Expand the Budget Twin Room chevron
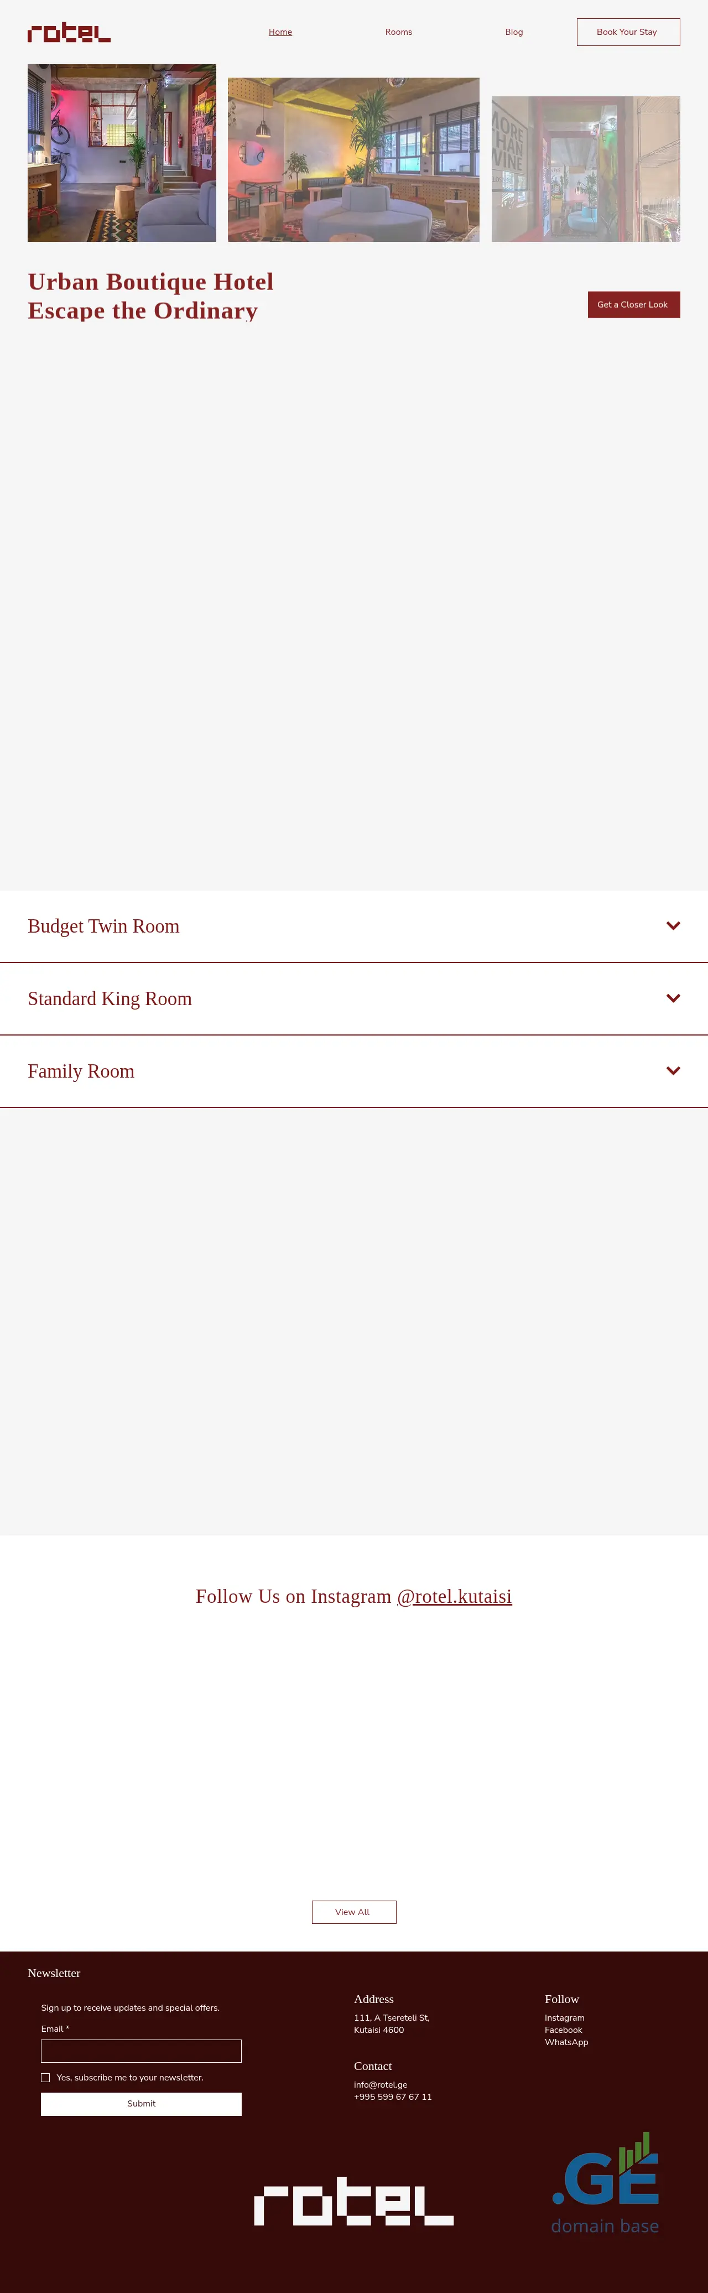This screenshot has width=708, height=2293. click(x=673, y=926)
